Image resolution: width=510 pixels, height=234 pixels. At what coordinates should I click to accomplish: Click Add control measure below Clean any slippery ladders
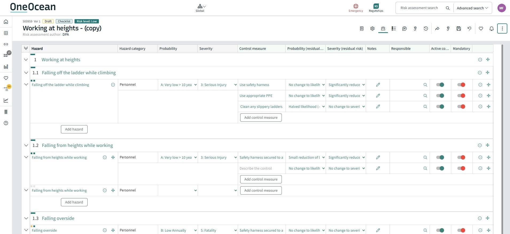point(261,117)
